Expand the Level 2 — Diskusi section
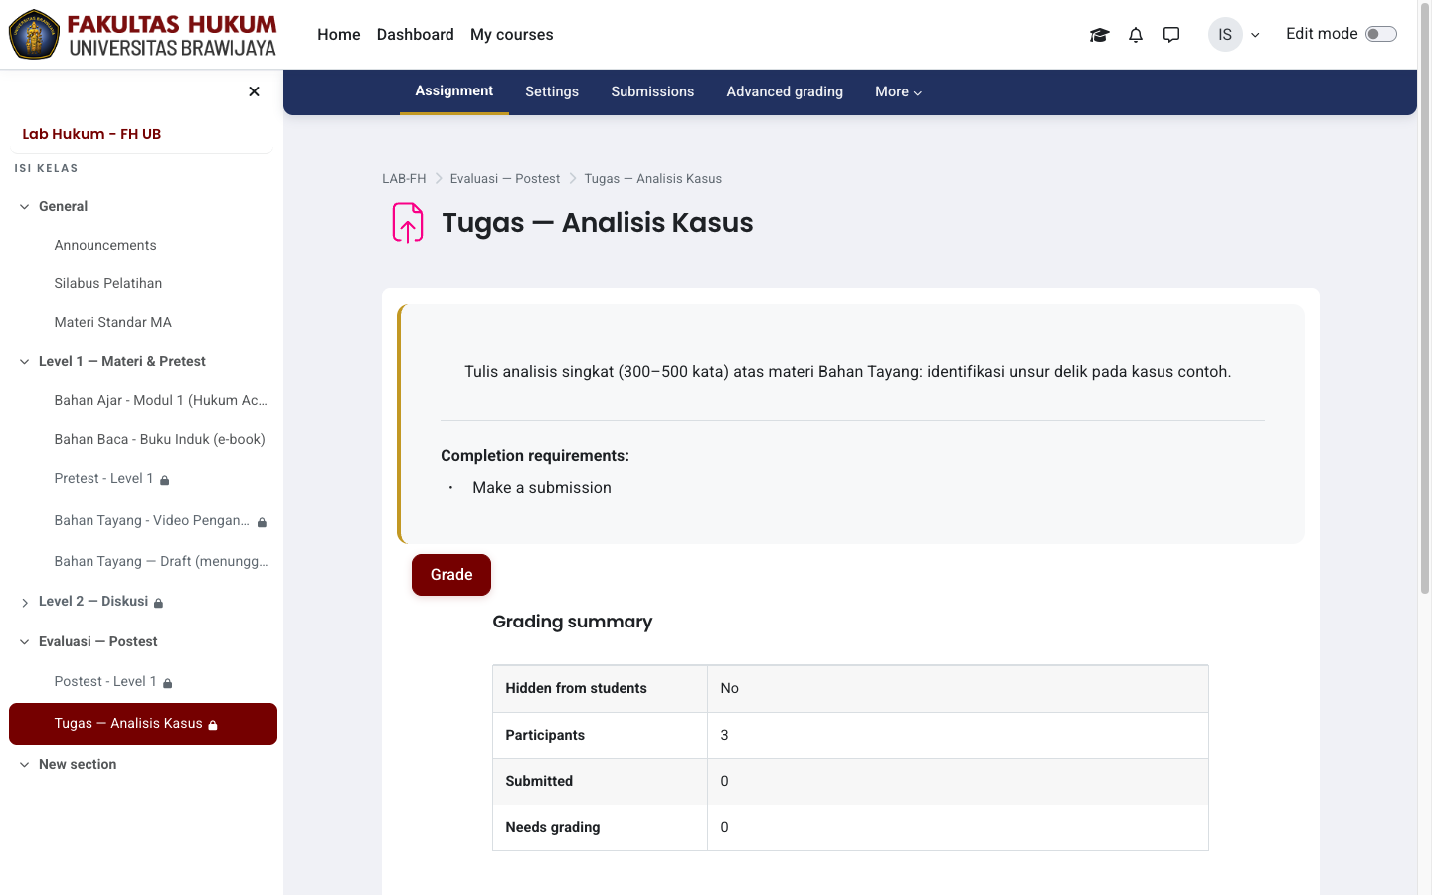The width and height of the screenshot is (1432, 895). (25, 603)
